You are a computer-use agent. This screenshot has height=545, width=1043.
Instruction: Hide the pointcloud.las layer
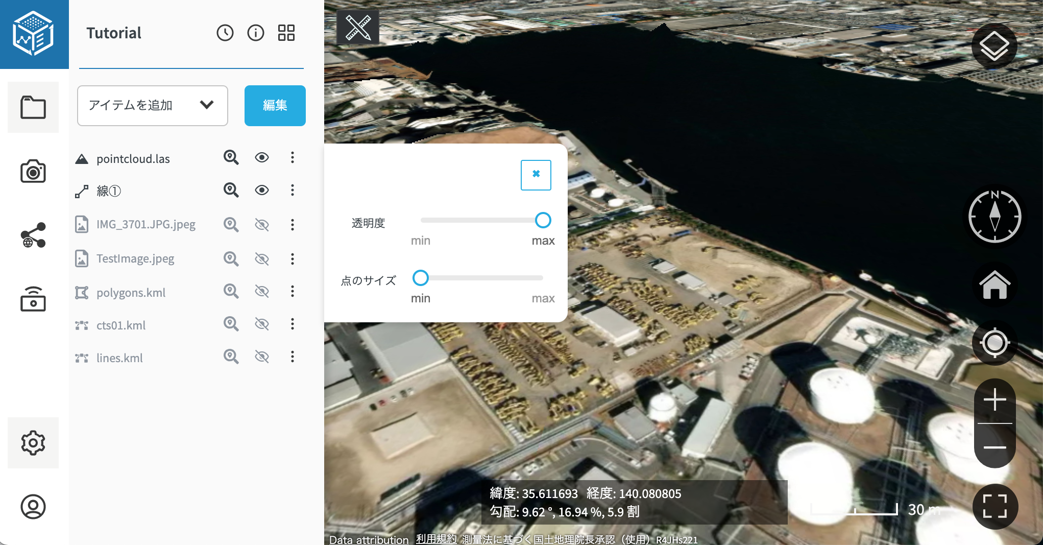(x=262, y=157)
